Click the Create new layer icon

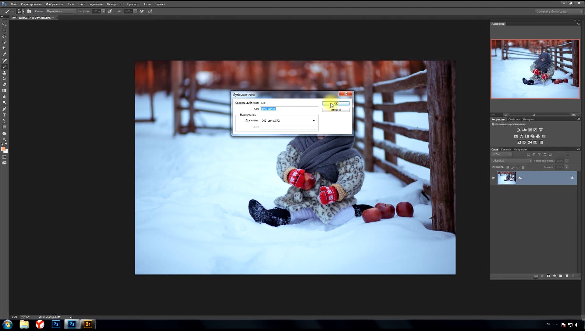[x=567, y=276]
